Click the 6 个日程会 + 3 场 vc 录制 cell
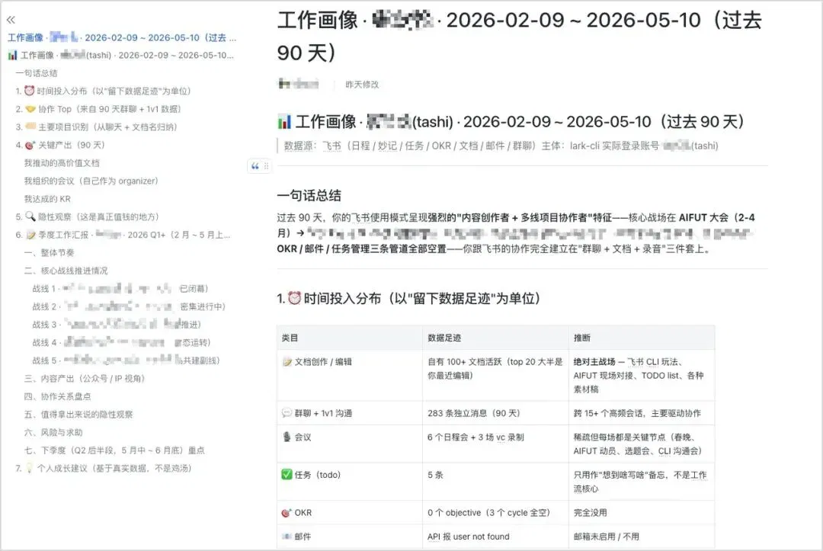This screenshot has height=551, width=823. (495, 444)
